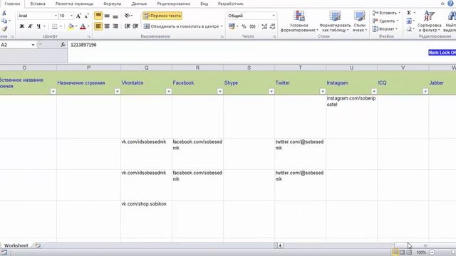
Task: Open the Clear eraser icon
Action: tap(409, 29)
